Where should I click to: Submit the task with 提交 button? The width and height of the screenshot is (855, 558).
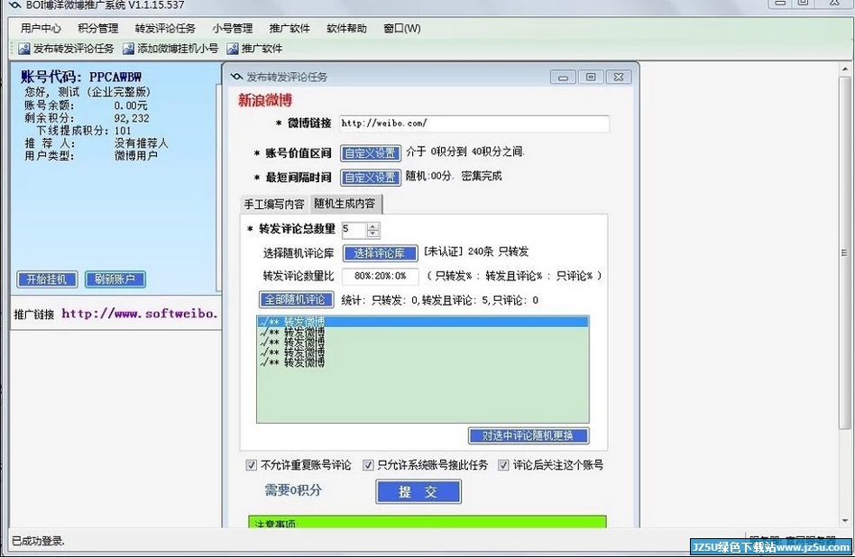[418, 491]
